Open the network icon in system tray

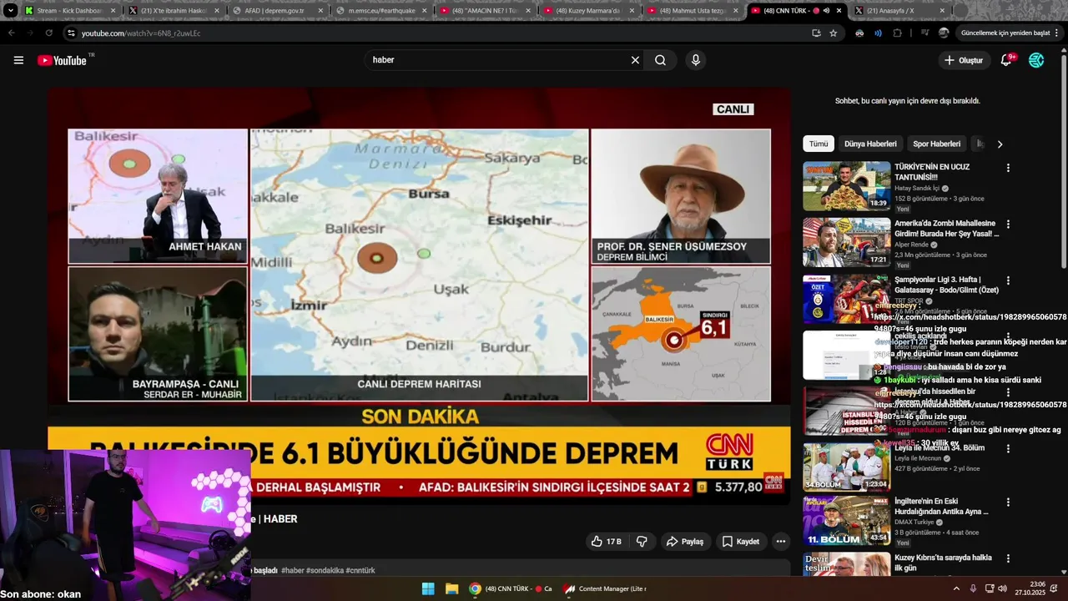988,588
